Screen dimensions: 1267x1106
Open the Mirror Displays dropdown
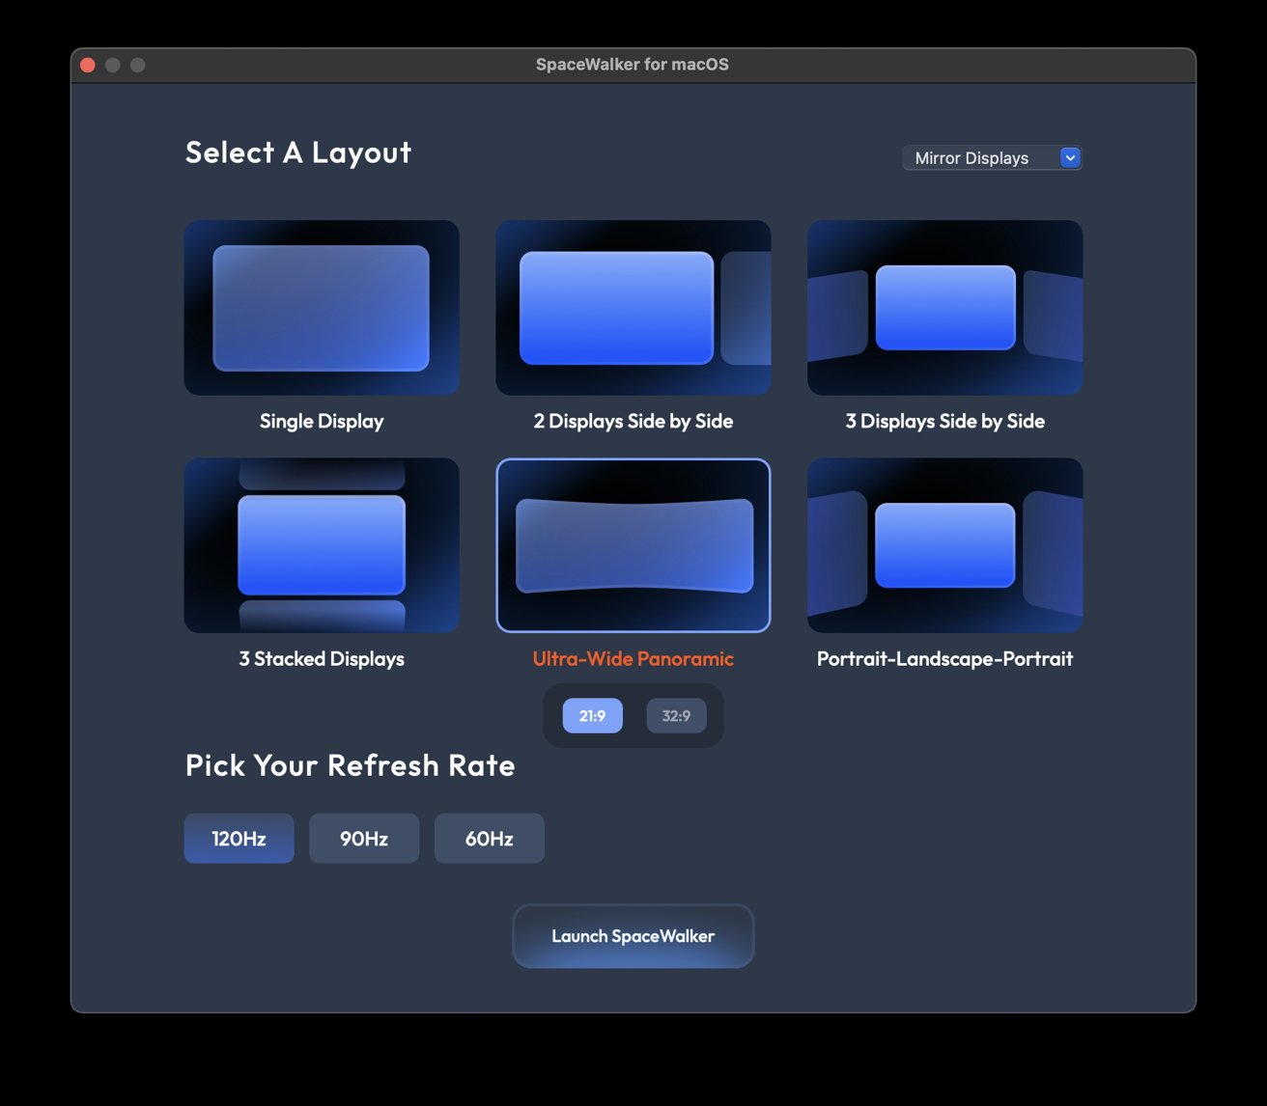tap(992, 157)
